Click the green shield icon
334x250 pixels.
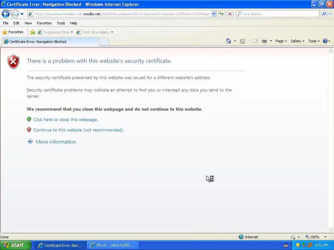(x=29, y=119)
